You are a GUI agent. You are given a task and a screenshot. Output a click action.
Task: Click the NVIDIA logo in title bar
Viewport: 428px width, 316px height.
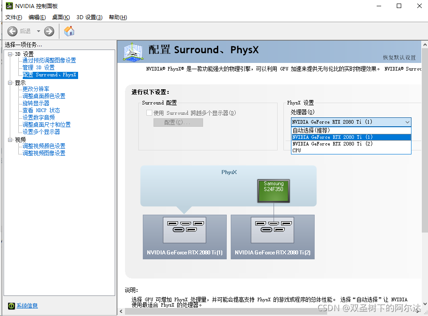pyautogui.click(x=9, y=6)
